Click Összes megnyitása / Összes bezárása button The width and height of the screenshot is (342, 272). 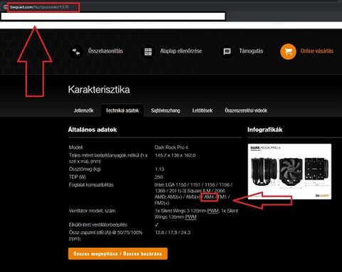point(118,253)
